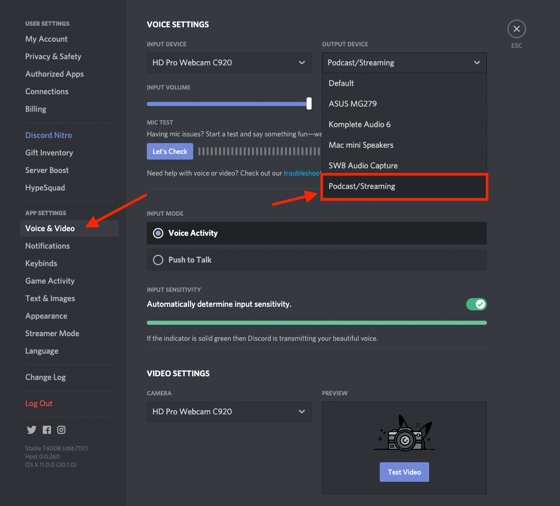Open Keybinds settings

click(x=41, y=264)
